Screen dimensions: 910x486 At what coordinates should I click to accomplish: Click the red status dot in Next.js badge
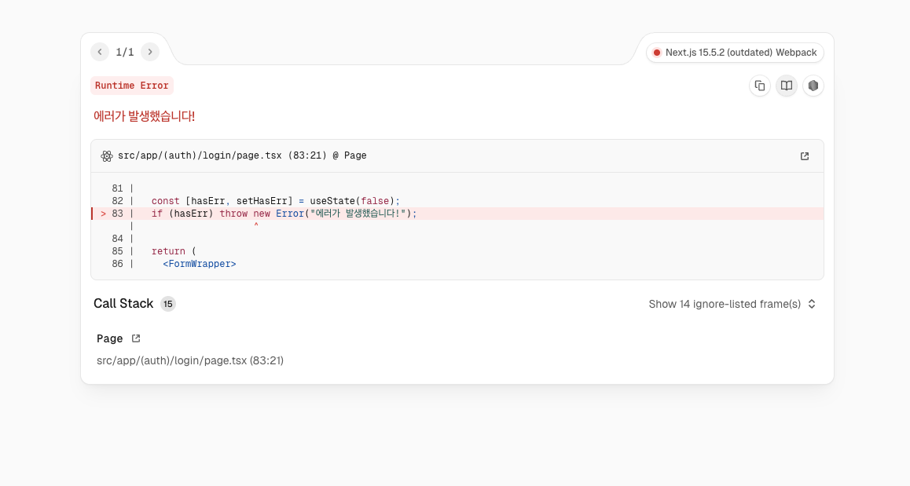(x=656, y=53)
